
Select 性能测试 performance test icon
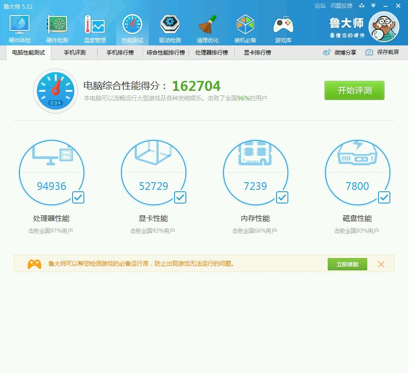[132, 24]
